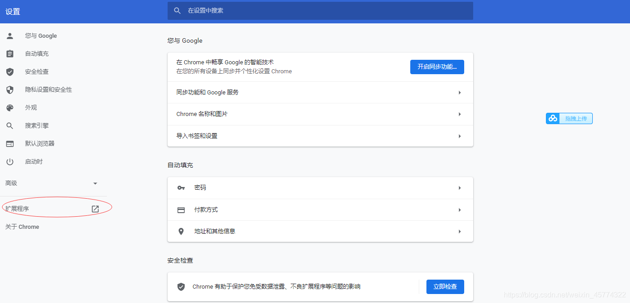The height and width of the screenshot is (303, 630).
Task: Click the external link icon next to 扩展程序
Action: tap(95, 209)
